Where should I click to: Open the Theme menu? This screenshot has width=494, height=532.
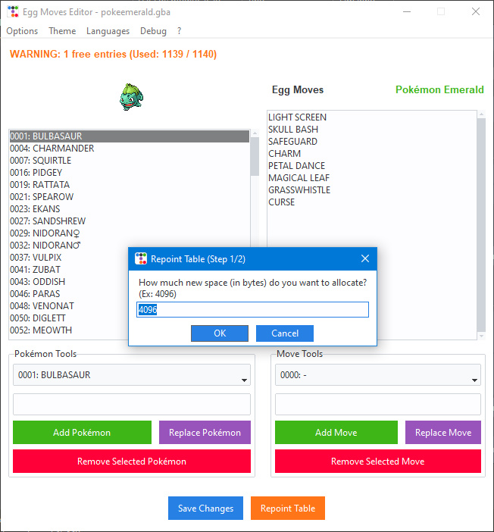coord(62,31)
